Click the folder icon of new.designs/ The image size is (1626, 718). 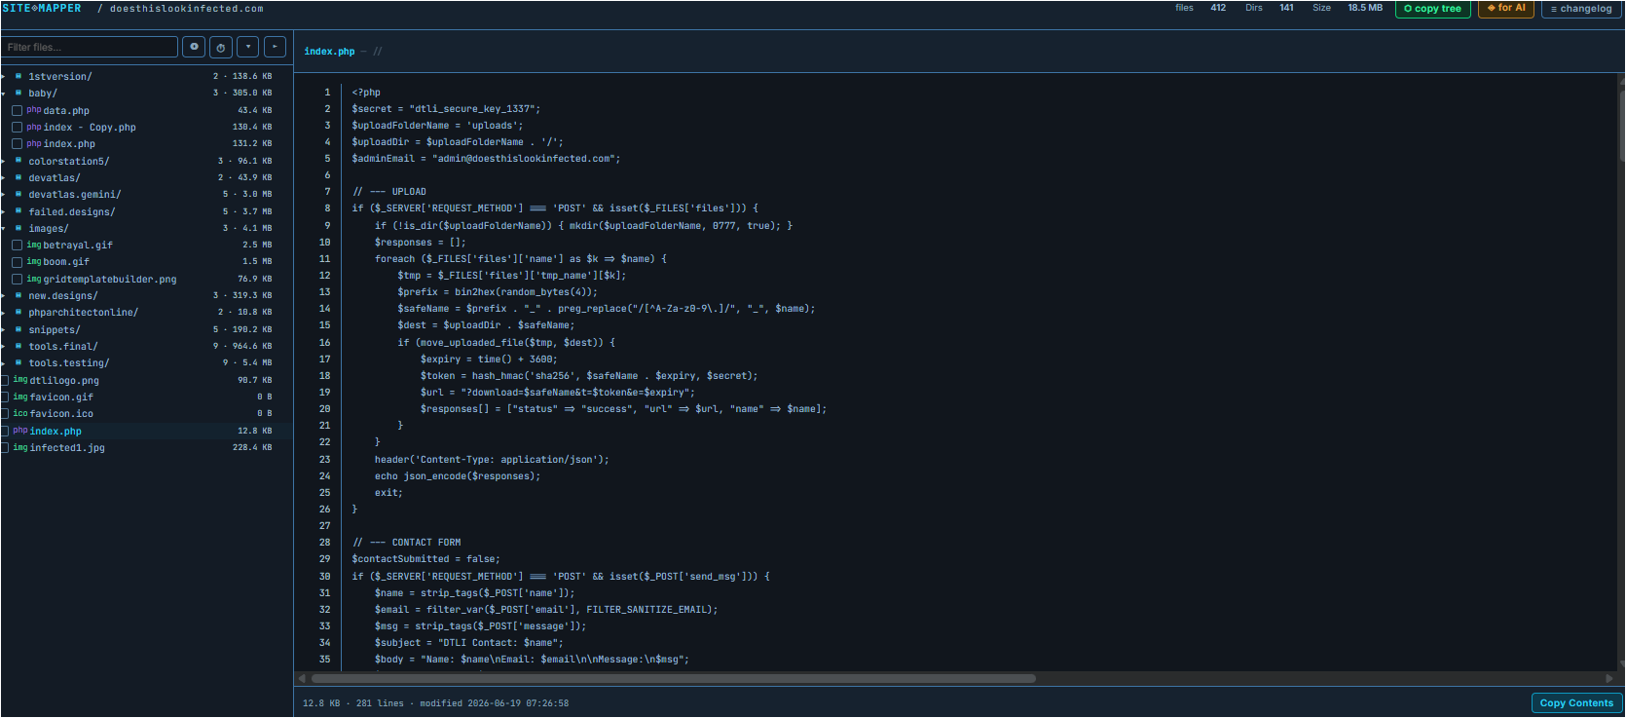(18, 295)
